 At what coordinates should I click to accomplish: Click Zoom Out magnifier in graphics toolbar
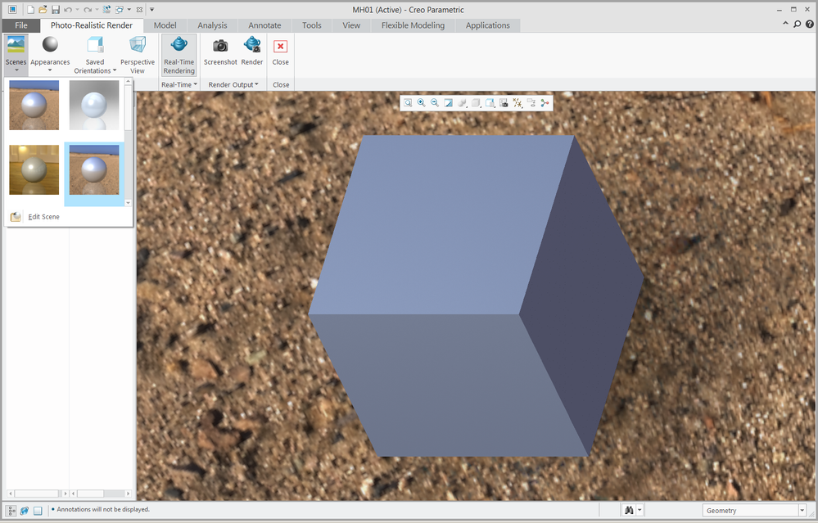point(435,103)
